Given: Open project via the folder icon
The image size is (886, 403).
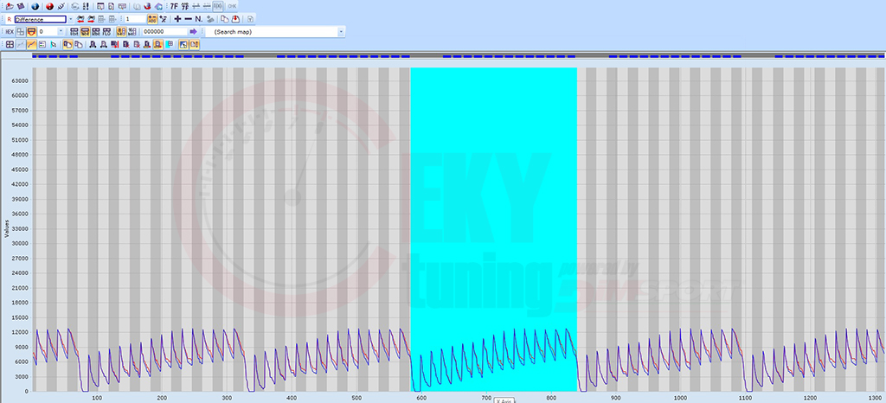Looking at the screenshot, I should point(10,6).
